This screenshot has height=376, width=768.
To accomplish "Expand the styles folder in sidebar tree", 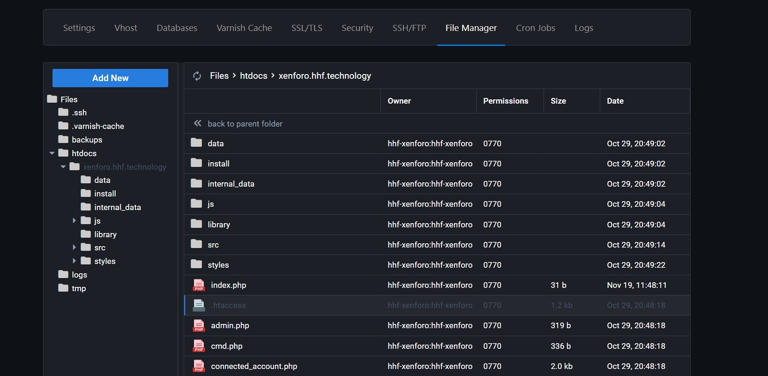I will point(74,261).
